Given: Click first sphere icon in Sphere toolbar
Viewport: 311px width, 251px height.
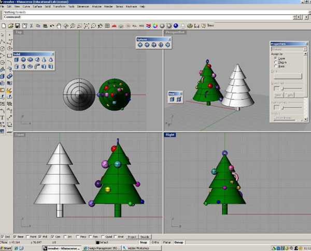Looking at the screenshot, I should pos(139,45).
